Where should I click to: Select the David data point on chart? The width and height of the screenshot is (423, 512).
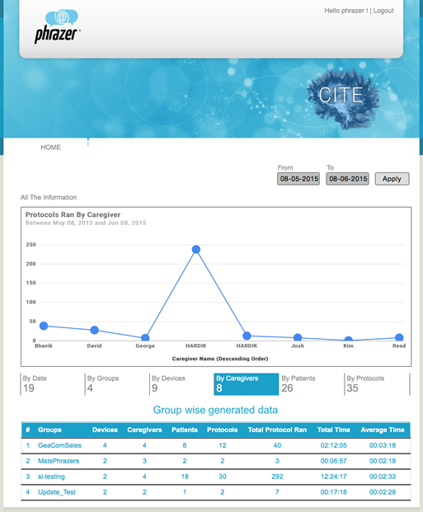(94, 330)
